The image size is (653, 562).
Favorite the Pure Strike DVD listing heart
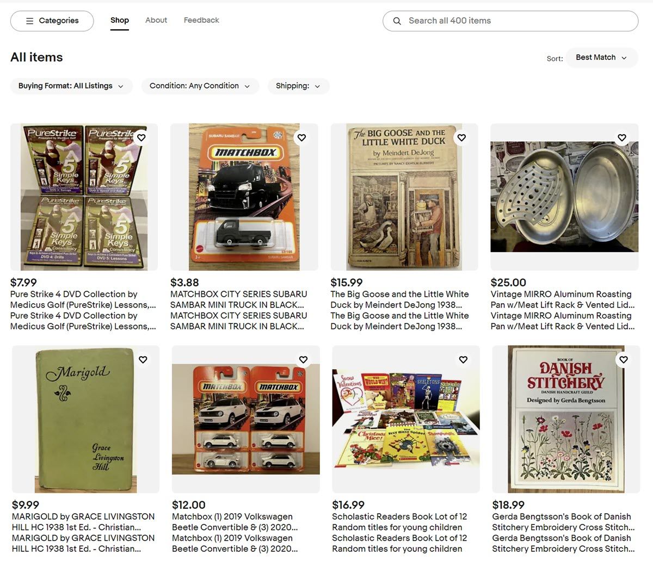[x=141, y=138]
